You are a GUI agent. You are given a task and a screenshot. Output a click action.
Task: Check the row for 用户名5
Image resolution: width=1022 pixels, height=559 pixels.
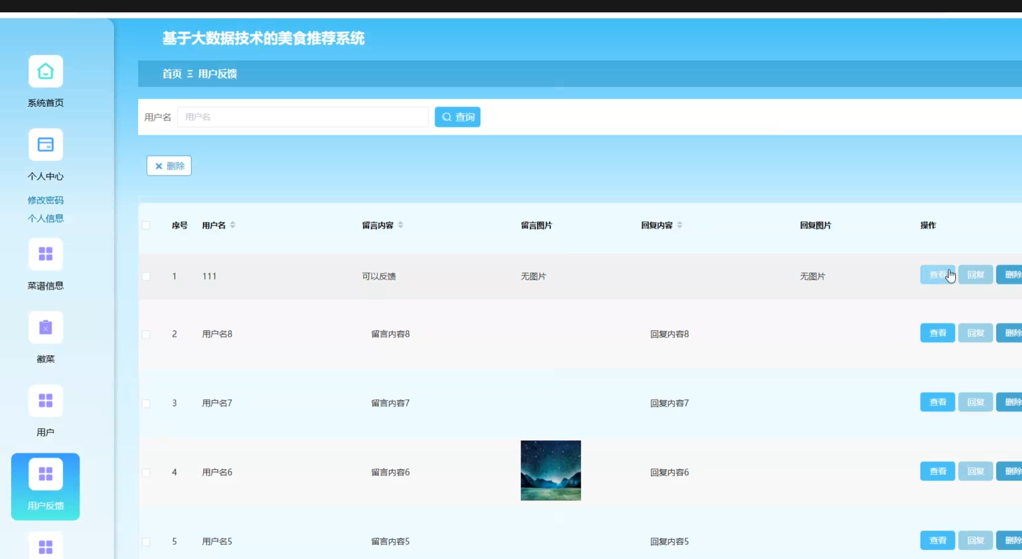pos(146,542)
